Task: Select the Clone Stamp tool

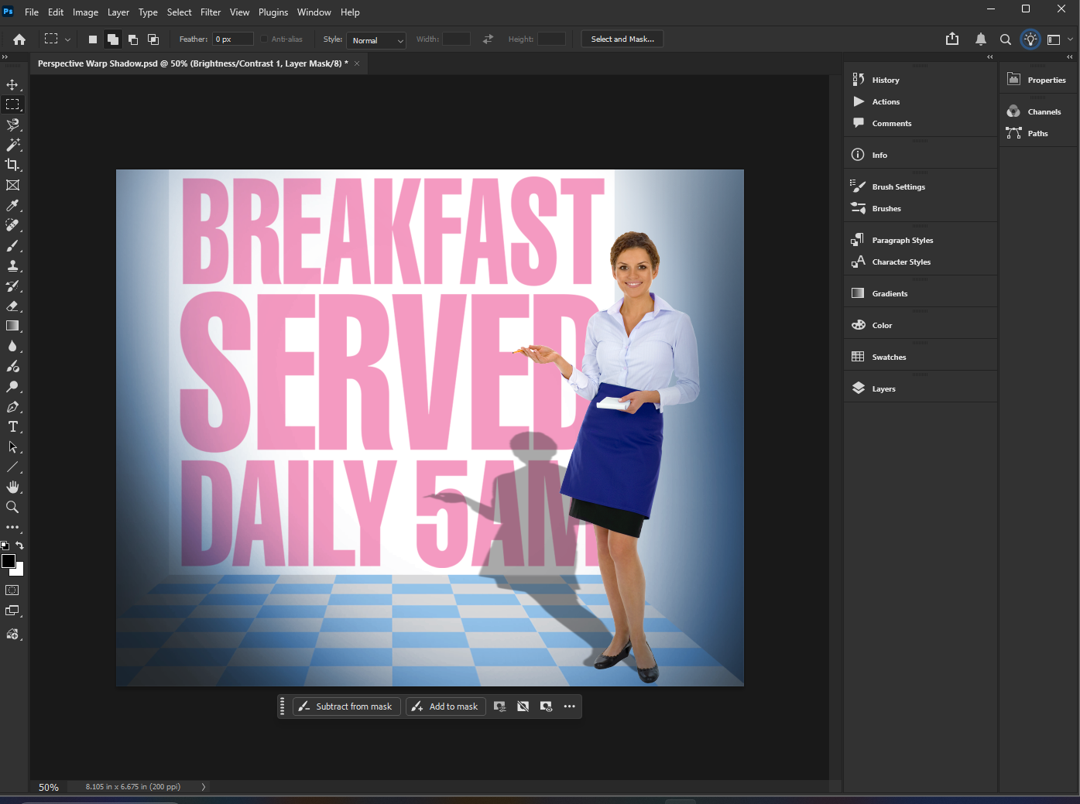Action: 12,266
